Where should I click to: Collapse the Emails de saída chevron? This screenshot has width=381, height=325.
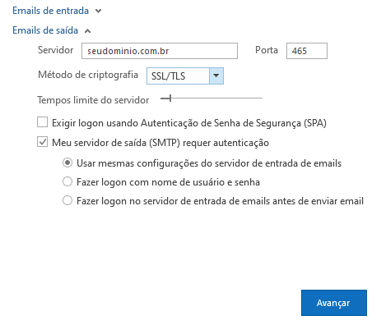[x=87, y=31]
